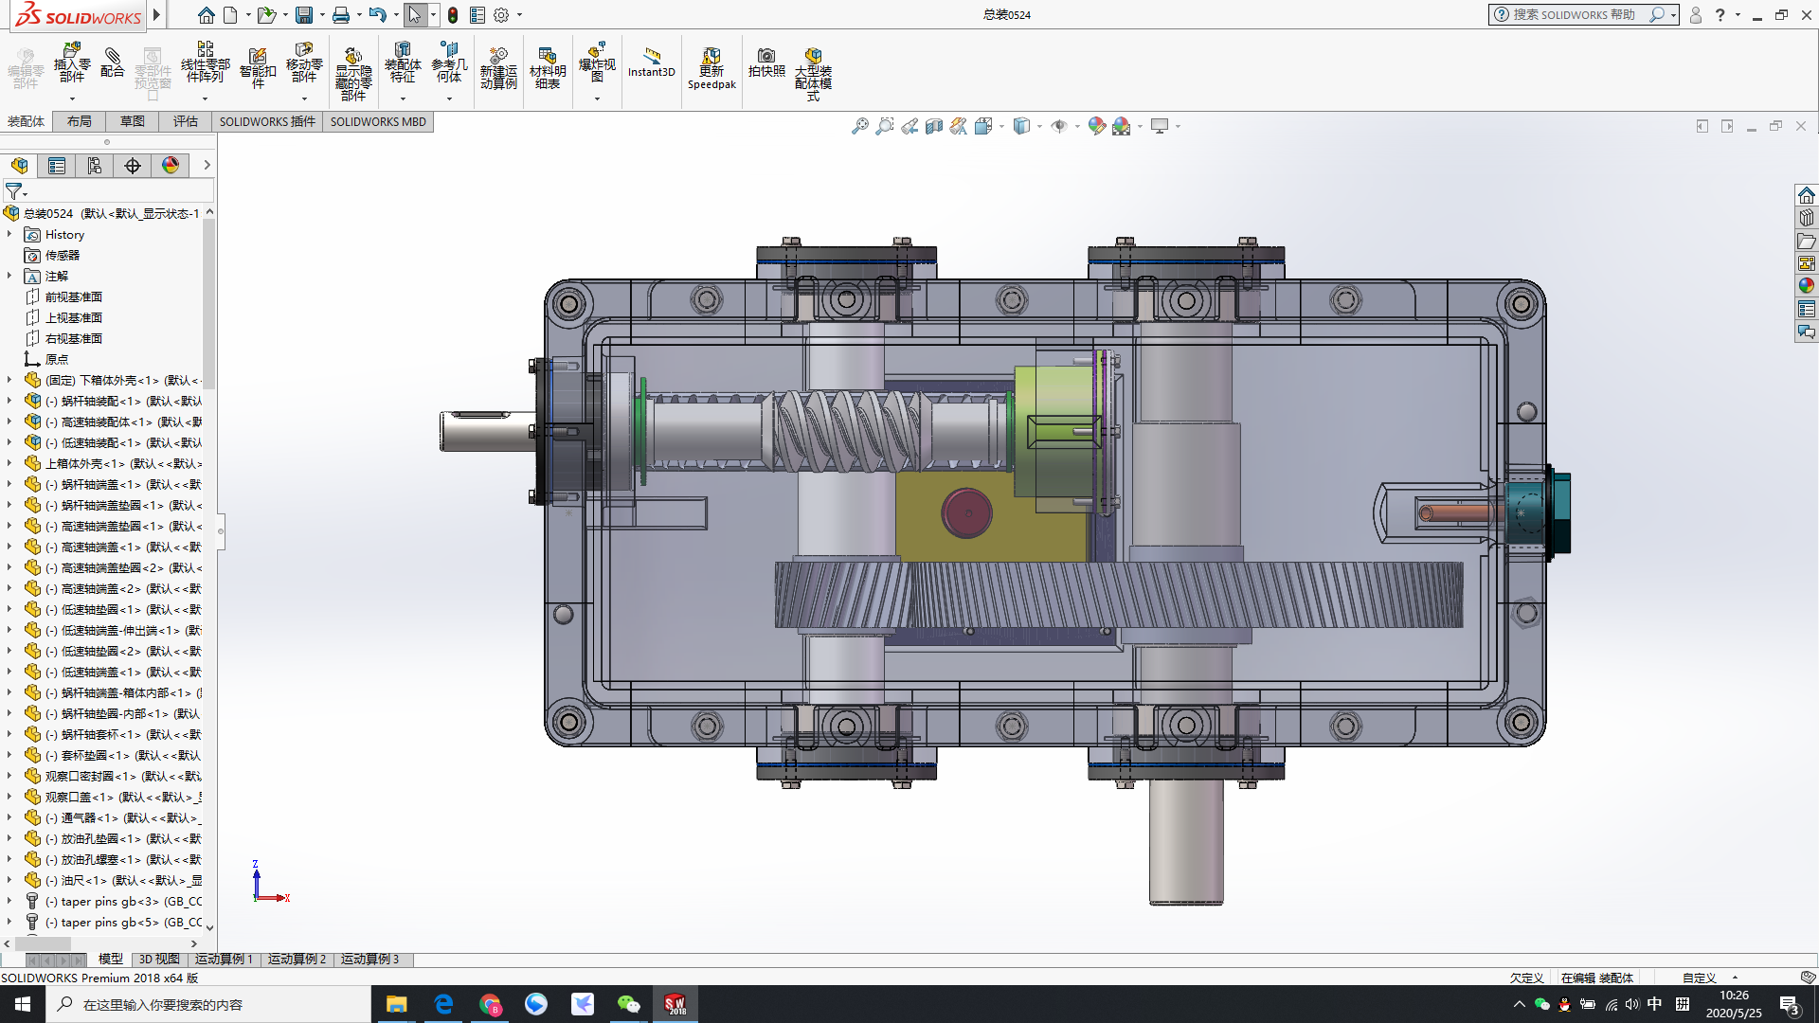Click the SOLIDWORKS 插件 menu

[x=267, y=121]
